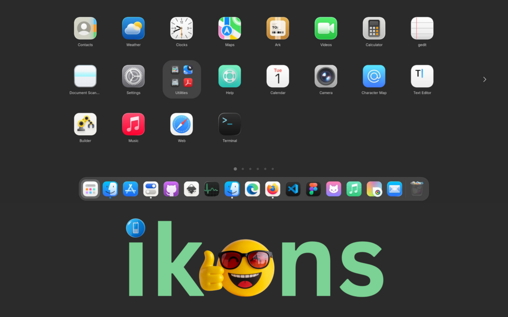Image resolution: width=508 pixels, height=317 pixels.
Task: Open the Terminal
Action: [x=230, y=124]
